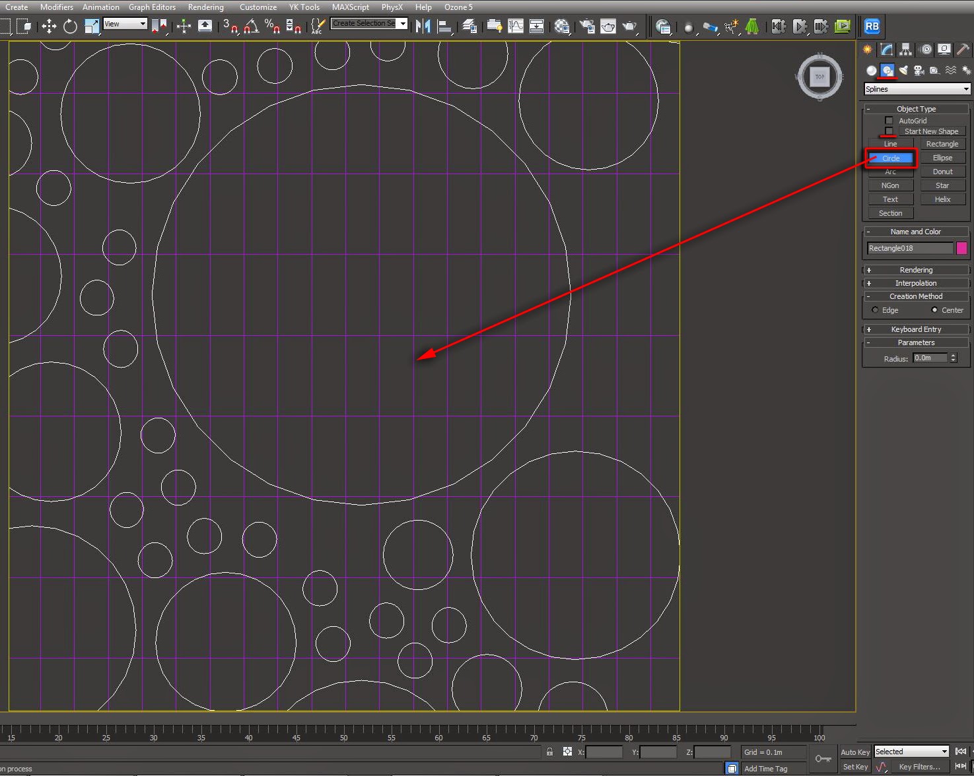Open the Modifiers menu
Screen dimensions: 974x776
(57, 7)
